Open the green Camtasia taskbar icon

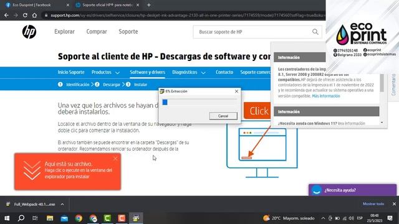pyautogui.click(x=107, y=218)
